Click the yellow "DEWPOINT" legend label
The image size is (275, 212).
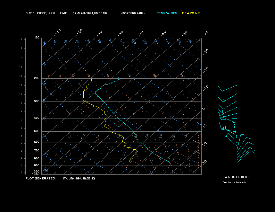(191, 13)
